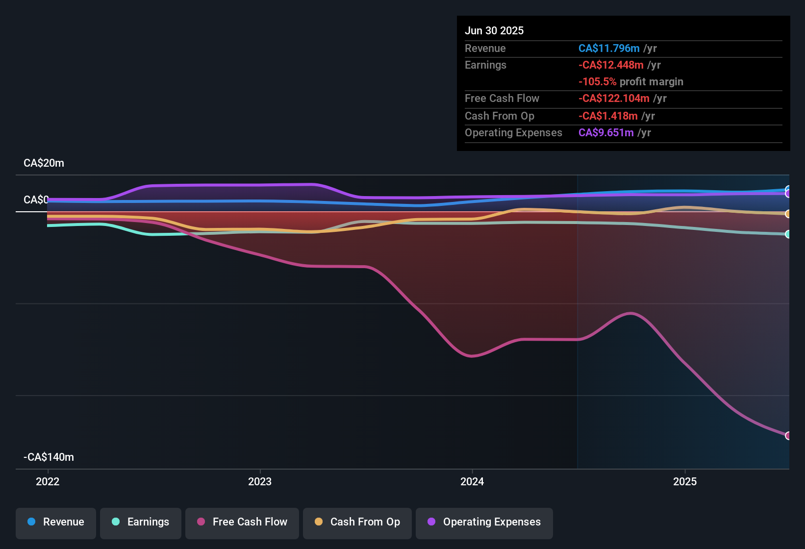Click the -105.5% profit margin text
This screenshot has height=549, width=805.
pyautogui.click(x=631, y=81)
